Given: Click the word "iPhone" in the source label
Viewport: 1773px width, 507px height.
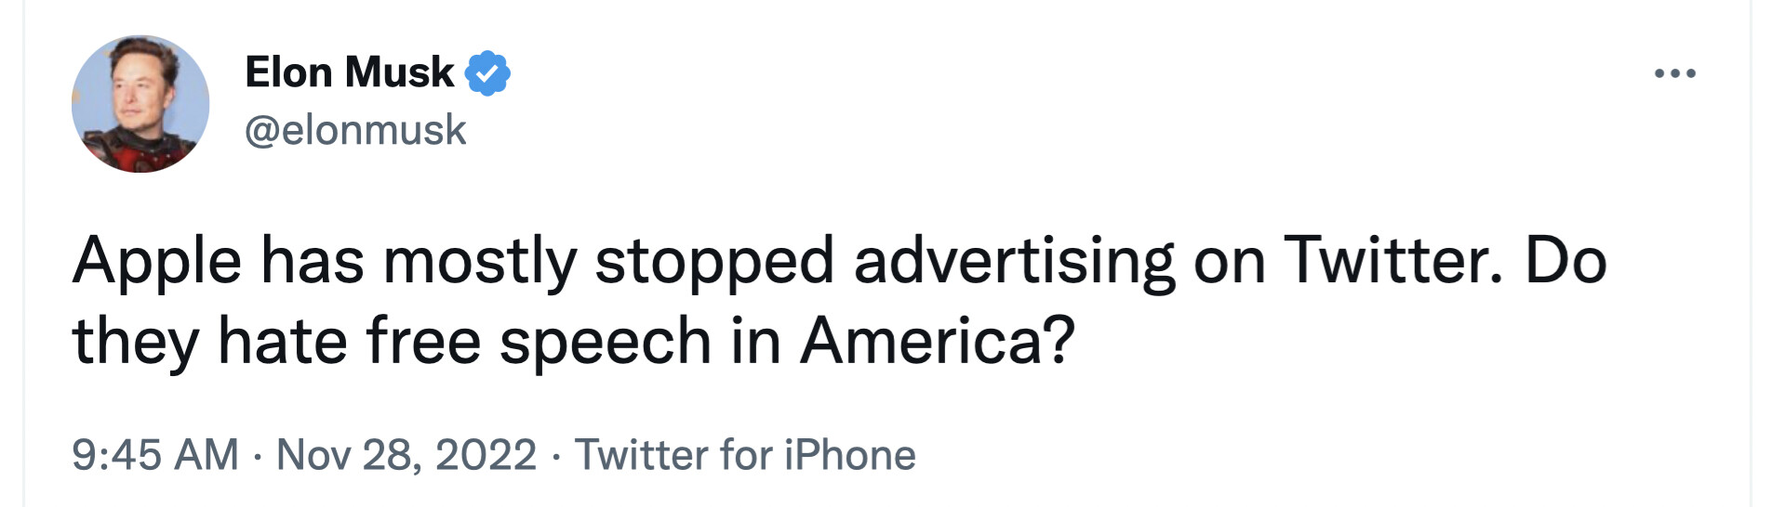Looking at the screenshot, I should tap(849, 455).
